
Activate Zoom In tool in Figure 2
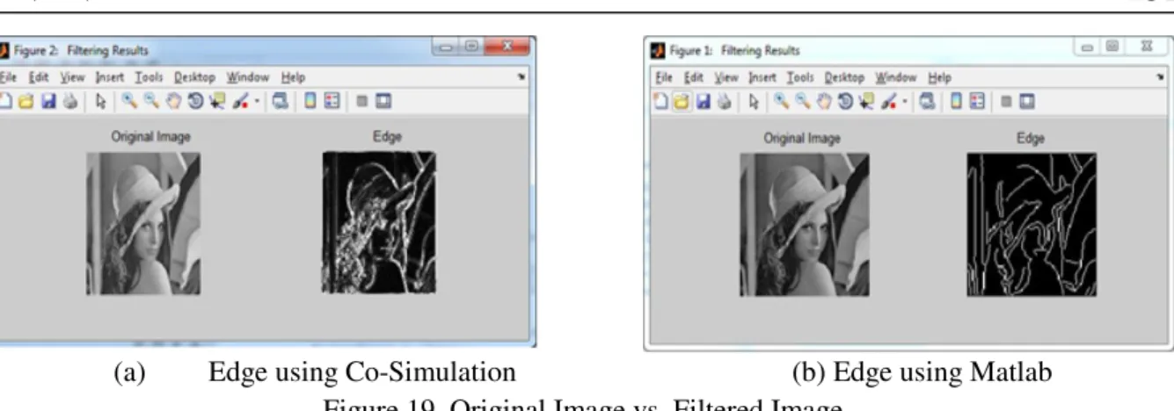point(129,101)
